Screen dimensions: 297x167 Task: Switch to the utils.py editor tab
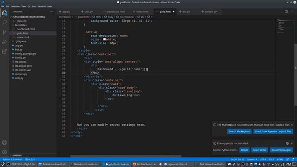[x=89, y=12]
